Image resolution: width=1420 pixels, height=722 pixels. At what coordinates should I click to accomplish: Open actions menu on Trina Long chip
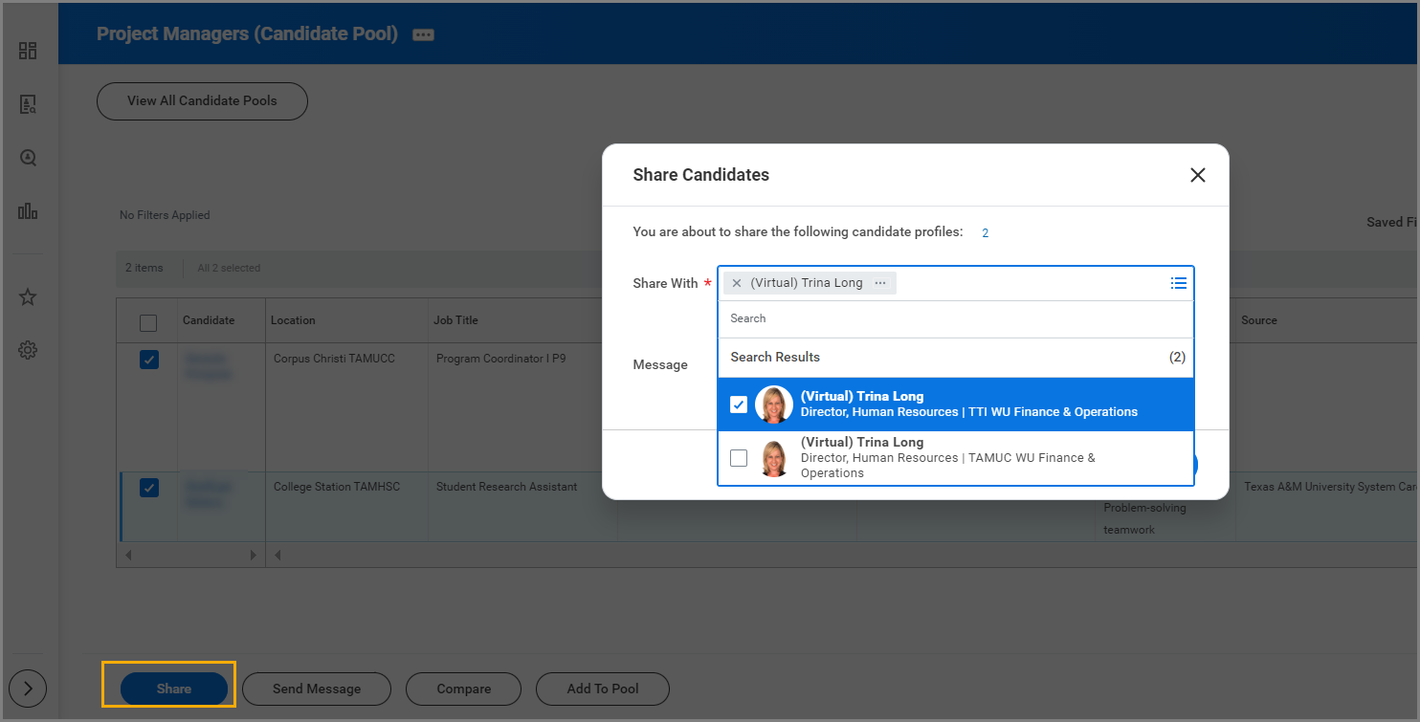pyautogui.click(x=880, y=283)
